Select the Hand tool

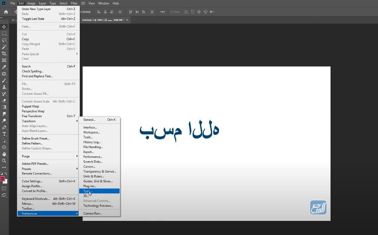point(4,154)
